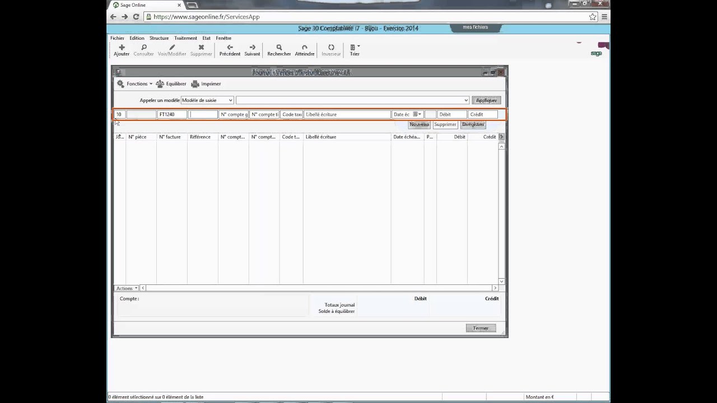This screenshot has width=717, height=403.
Task: Click the Supprimer button below entry row
Action: tap(445, 124)
